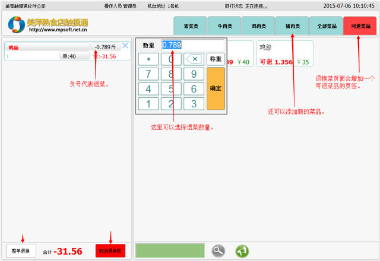The width and height of the screenshot is (380, 261).
Task: Open the red 可退菜品 tab
Action: point(360,26)
